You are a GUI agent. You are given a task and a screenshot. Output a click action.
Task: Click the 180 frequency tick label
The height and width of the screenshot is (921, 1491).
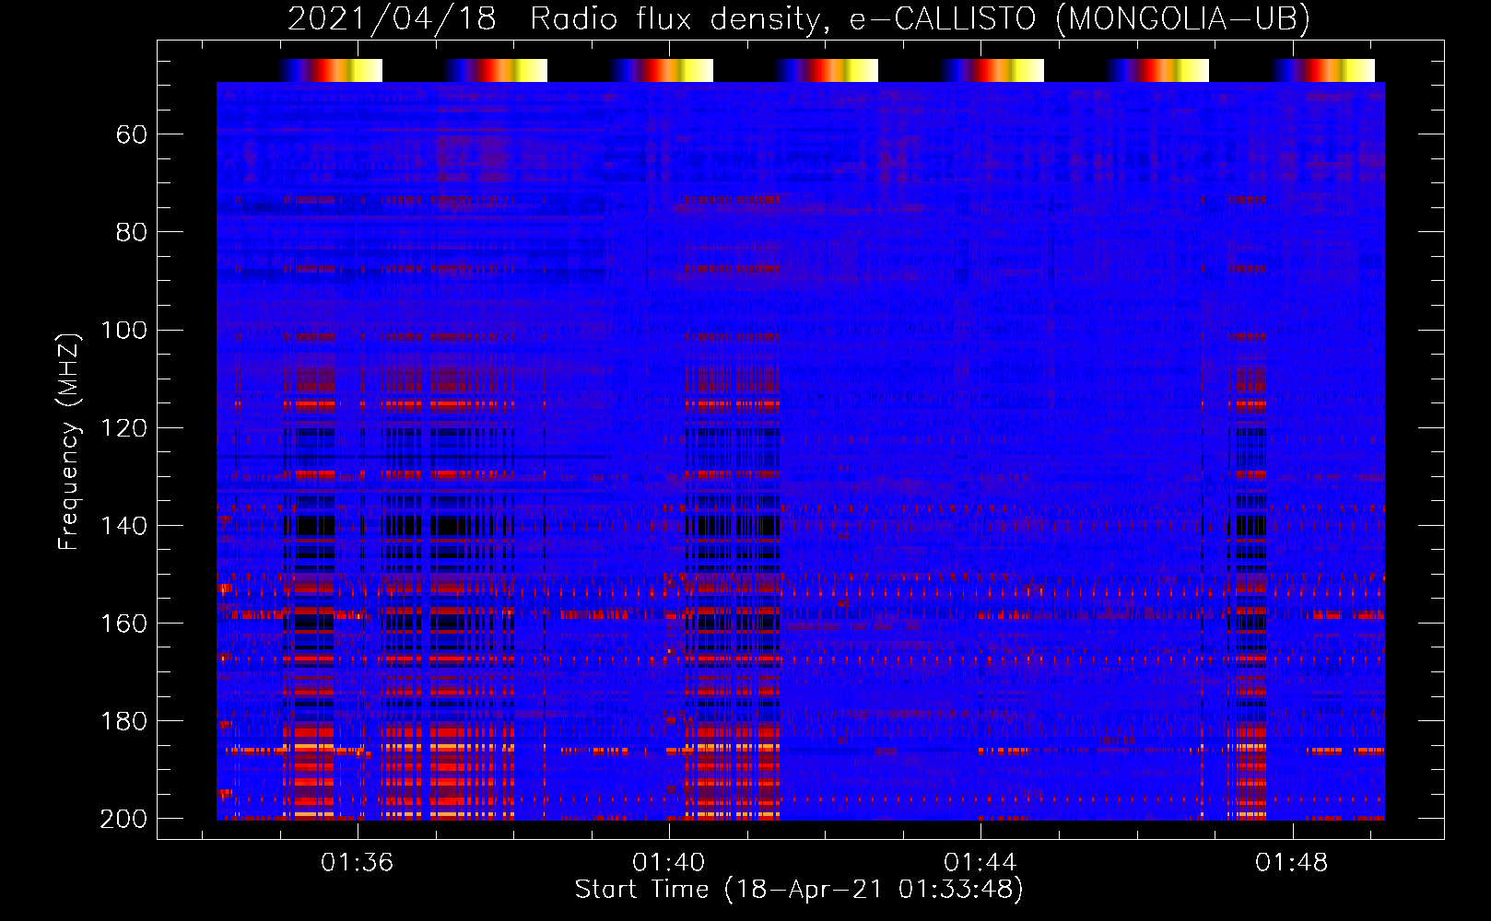click(123, 720)
